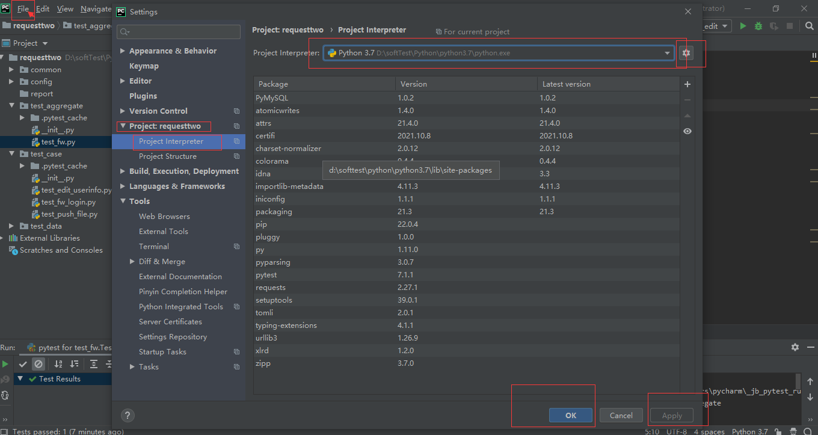
Task: Select the pytest for test_fw run tab
Action: click(69, 348)
